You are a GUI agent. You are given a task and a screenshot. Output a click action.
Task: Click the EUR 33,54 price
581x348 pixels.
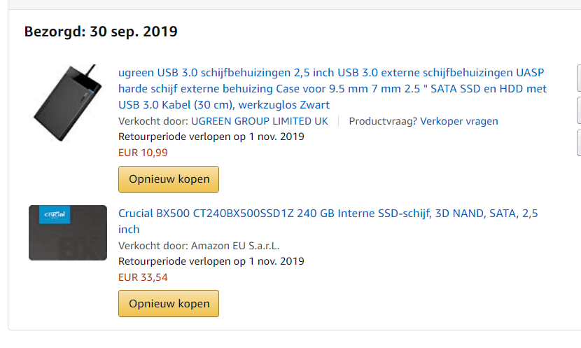coord(143,277)
